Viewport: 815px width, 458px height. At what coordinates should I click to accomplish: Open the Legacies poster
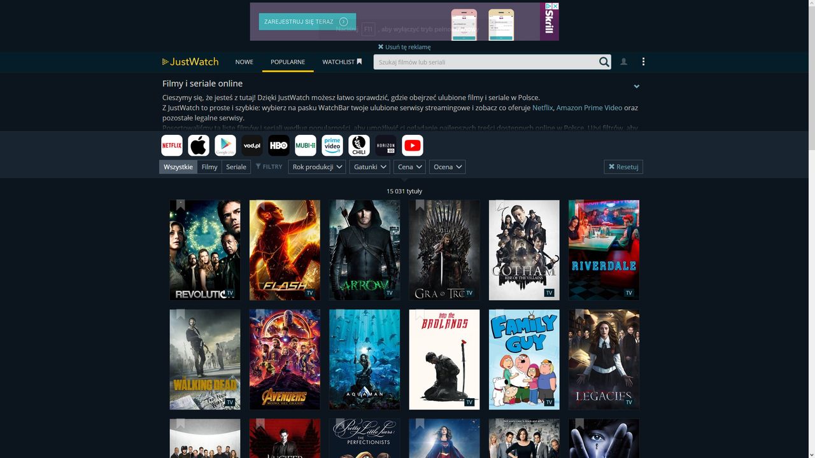tap(604, 359)
